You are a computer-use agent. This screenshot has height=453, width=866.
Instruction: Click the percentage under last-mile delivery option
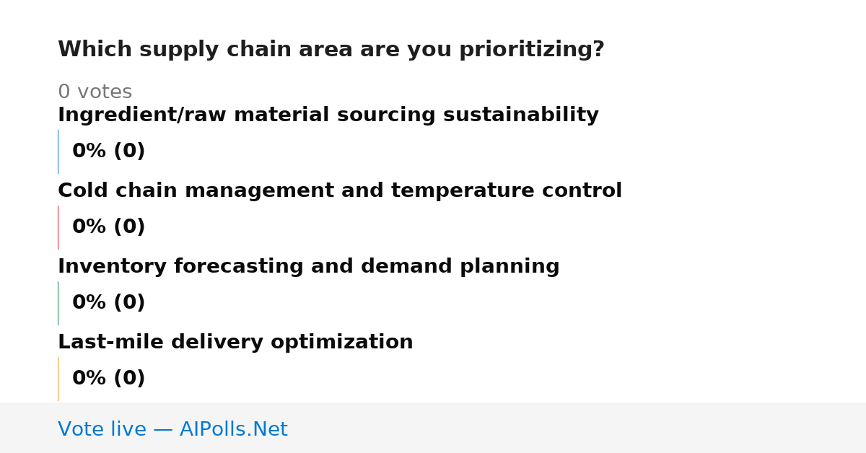[x=108, y=379]
